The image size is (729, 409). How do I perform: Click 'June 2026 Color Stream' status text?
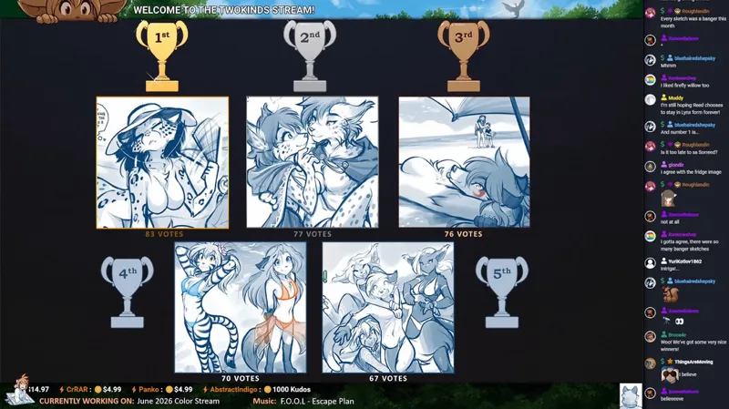[x=178, y=401]
